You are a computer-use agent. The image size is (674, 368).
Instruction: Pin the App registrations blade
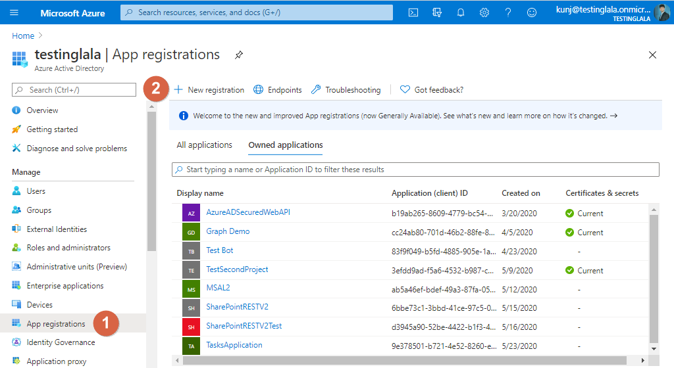pyautogui.click(x=238, y=55)
